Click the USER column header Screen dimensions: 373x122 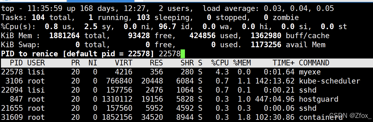[x=36, y=63]
